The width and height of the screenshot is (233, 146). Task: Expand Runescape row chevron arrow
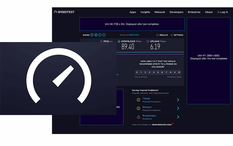tap(178, 117)
